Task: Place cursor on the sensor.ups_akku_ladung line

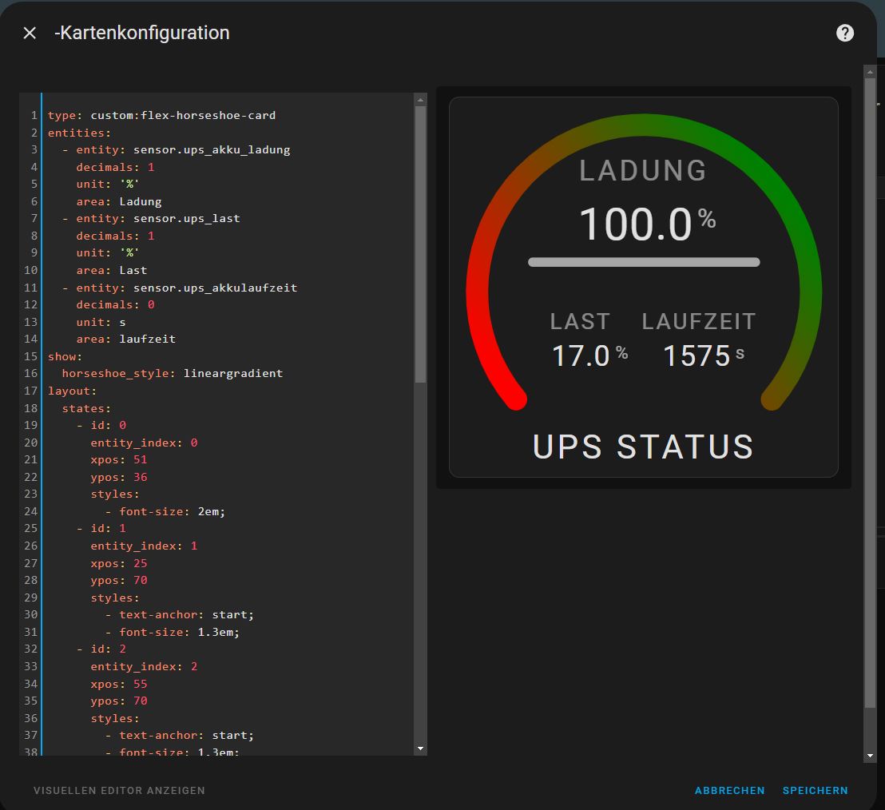Action: pyautogui.click(x=211, y=149)
